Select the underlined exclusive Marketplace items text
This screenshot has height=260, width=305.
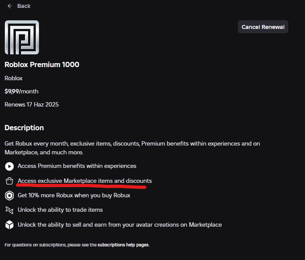(x=85, y=181)
